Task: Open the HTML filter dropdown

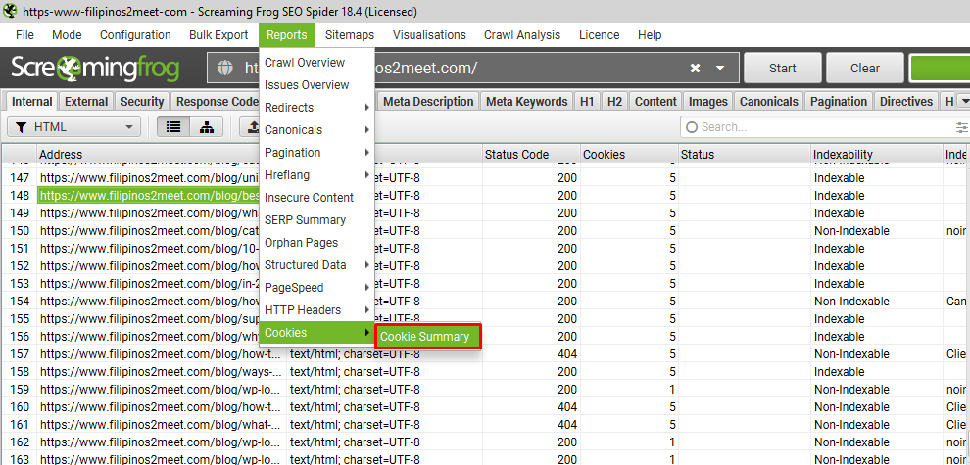Action: (74, 127)
